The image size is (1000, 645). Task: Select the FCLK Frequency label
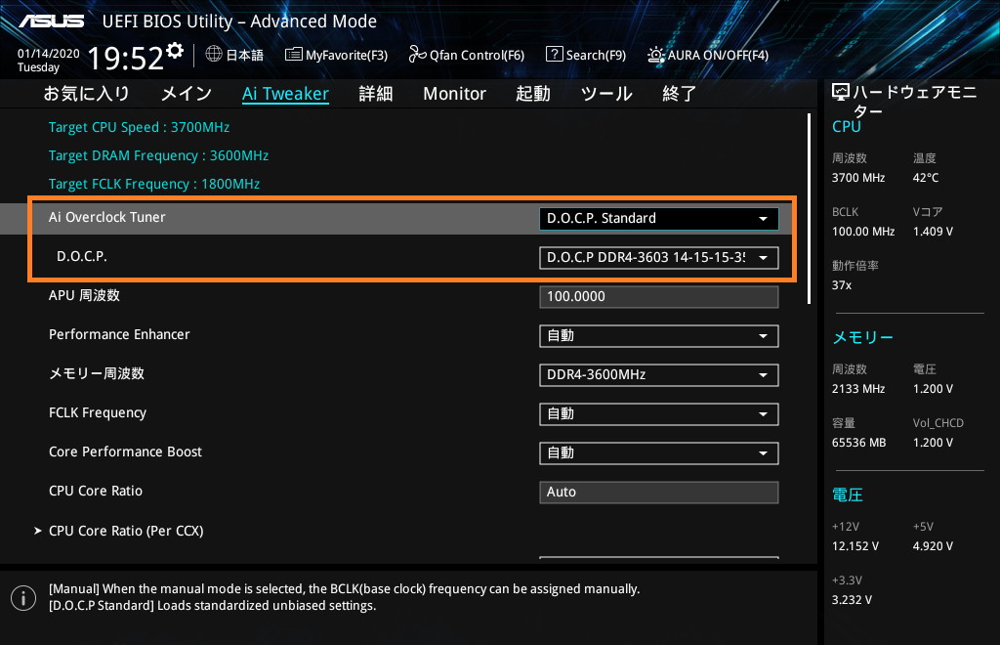click(x=98, y=412)
